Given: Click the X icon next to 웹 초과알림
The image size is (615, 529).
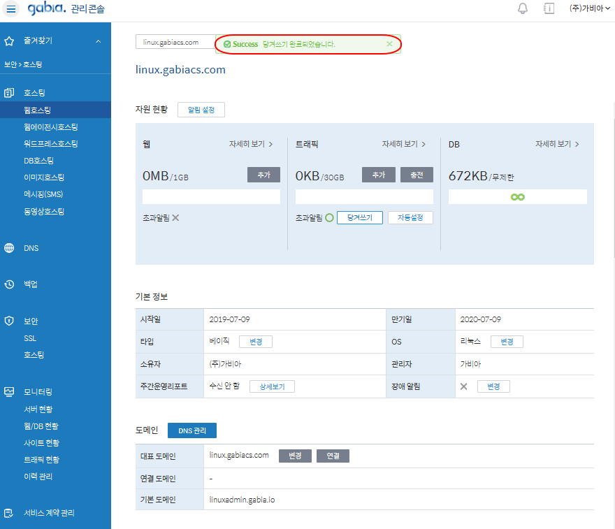Looking at the screenshot, I should point(175,217).
